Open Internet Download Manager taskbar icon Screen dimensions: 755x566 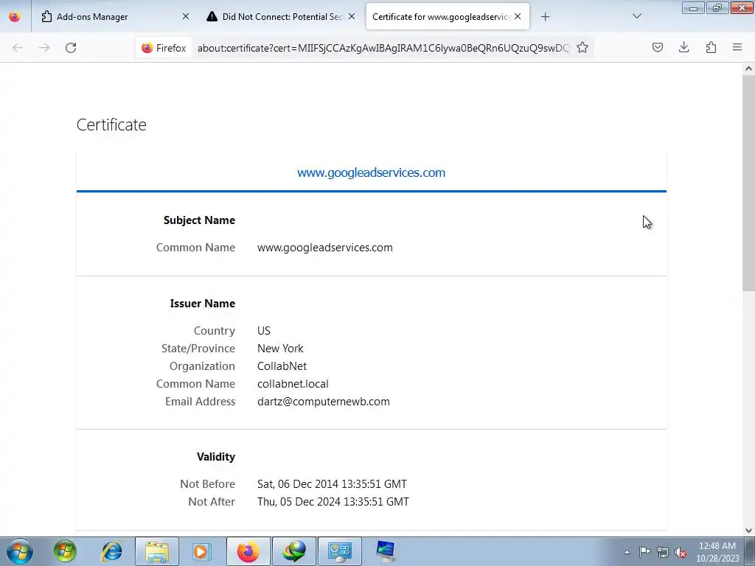(294, 551)
